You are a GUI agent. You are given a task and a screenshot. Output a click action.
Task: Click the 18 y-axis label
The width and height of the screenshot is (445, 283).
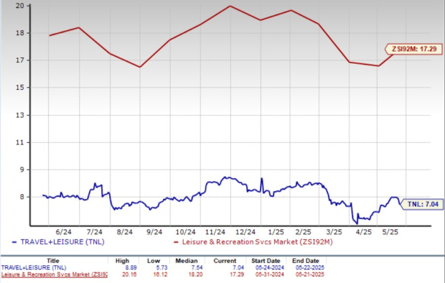click(x=19, y=32)
